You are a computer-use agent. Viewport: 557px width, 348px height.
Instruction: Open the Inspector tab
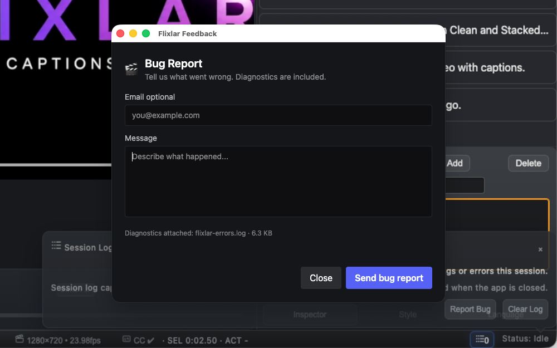(310, 315)
